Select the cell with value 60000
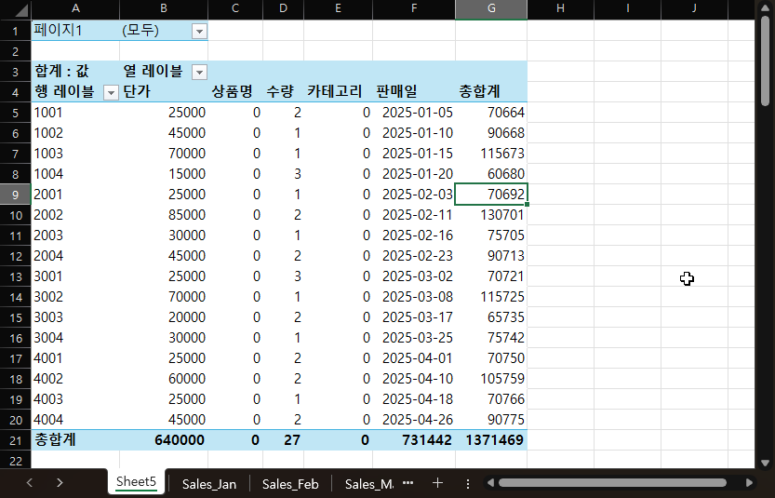Screen dimensions: 775x498 (164, 379)
